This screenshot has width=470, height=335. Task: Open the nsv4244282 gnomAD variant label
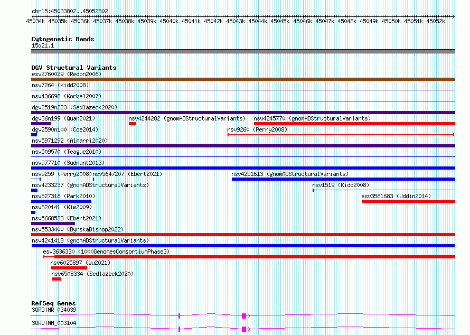tap(187, 118)
